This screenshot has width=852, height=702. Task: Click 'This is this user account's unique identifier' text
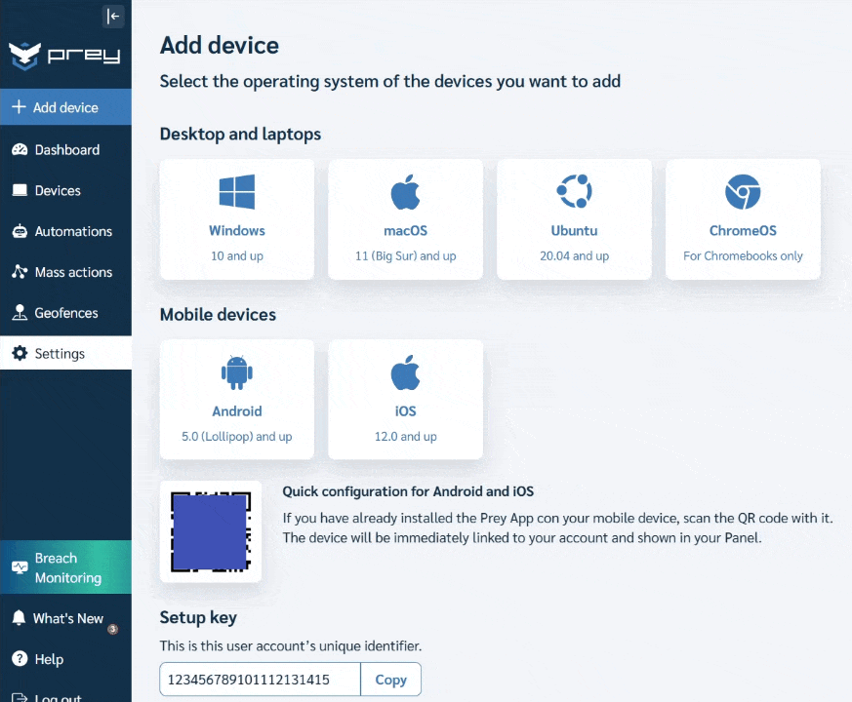[291, 646]
